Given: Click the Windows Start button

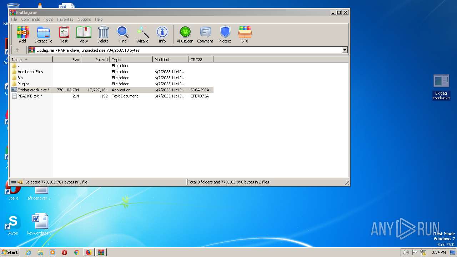Looking at the screenshot, I should coord(10,252).
